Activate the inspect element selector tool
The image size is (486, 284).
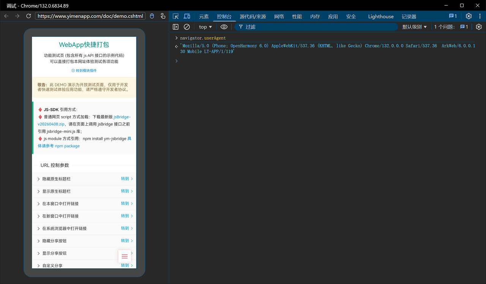pyautogui.click(x=175, y=16)
